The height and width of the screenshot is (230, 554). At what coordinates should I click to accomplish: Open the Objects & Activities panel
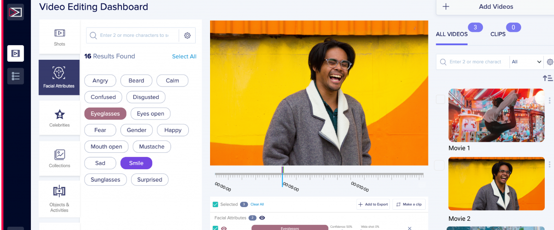(59, 199)
